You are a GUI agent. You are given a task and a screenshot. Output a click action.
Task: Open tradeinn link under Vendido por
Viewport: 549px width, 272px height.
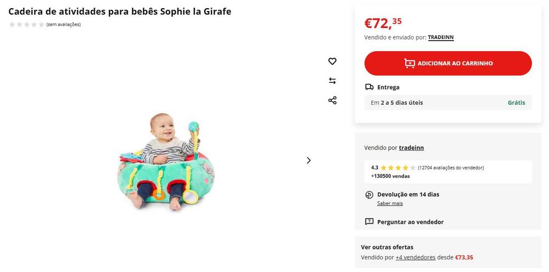(411, 148)
